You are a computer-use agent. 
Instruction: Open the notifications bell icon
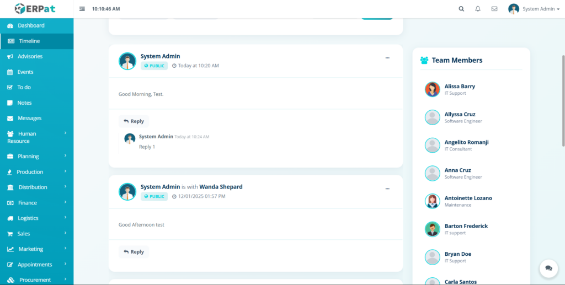[x=478, y=9]
